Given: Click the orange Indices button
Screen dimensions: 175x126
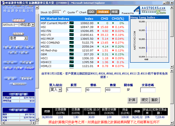Looking at the screenshot, I should pos(103,12).
